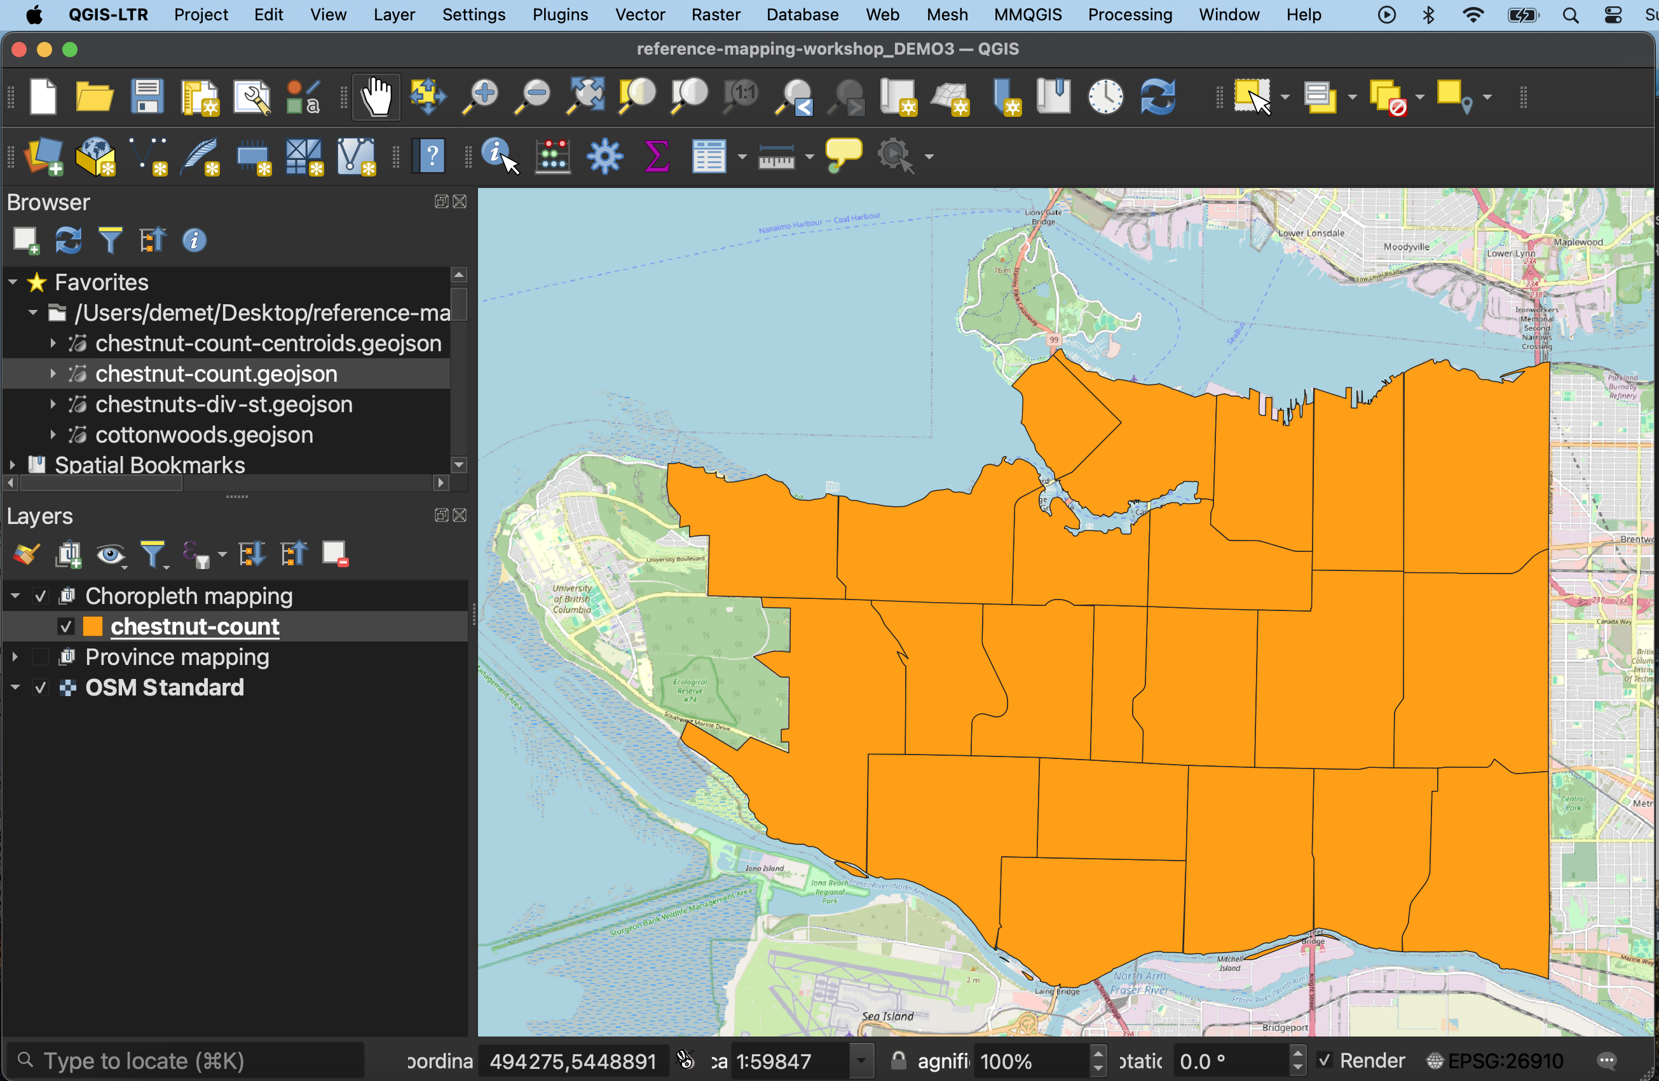
Task: Open Statistical Summary sigma icon
Action: click(657, 156)
